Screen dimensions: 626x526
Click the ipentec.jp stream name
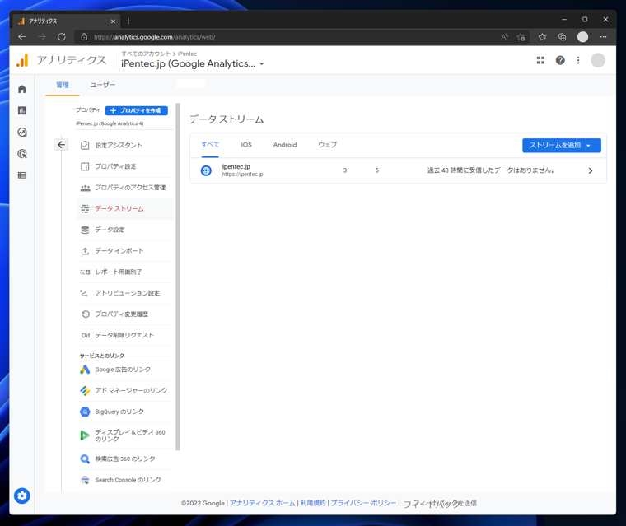[236, 167]
